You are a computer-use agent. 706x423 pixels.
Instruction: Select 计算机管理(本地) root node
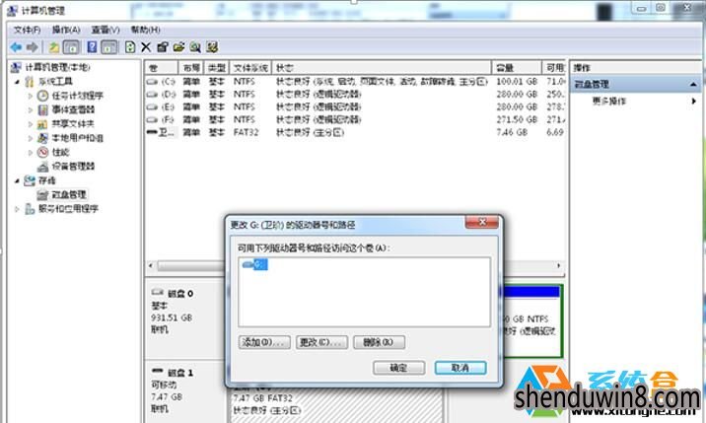[57, 68]
